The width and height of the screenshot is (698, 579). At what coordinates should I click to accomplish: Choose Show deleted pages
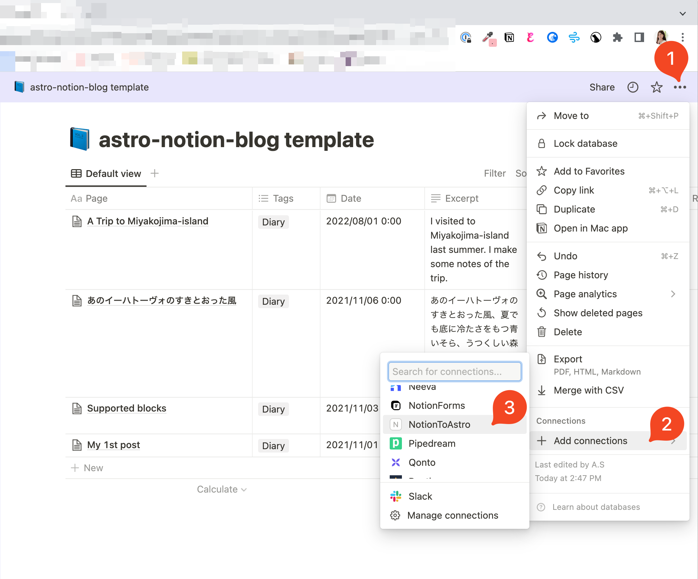click(x=608, y=313)
